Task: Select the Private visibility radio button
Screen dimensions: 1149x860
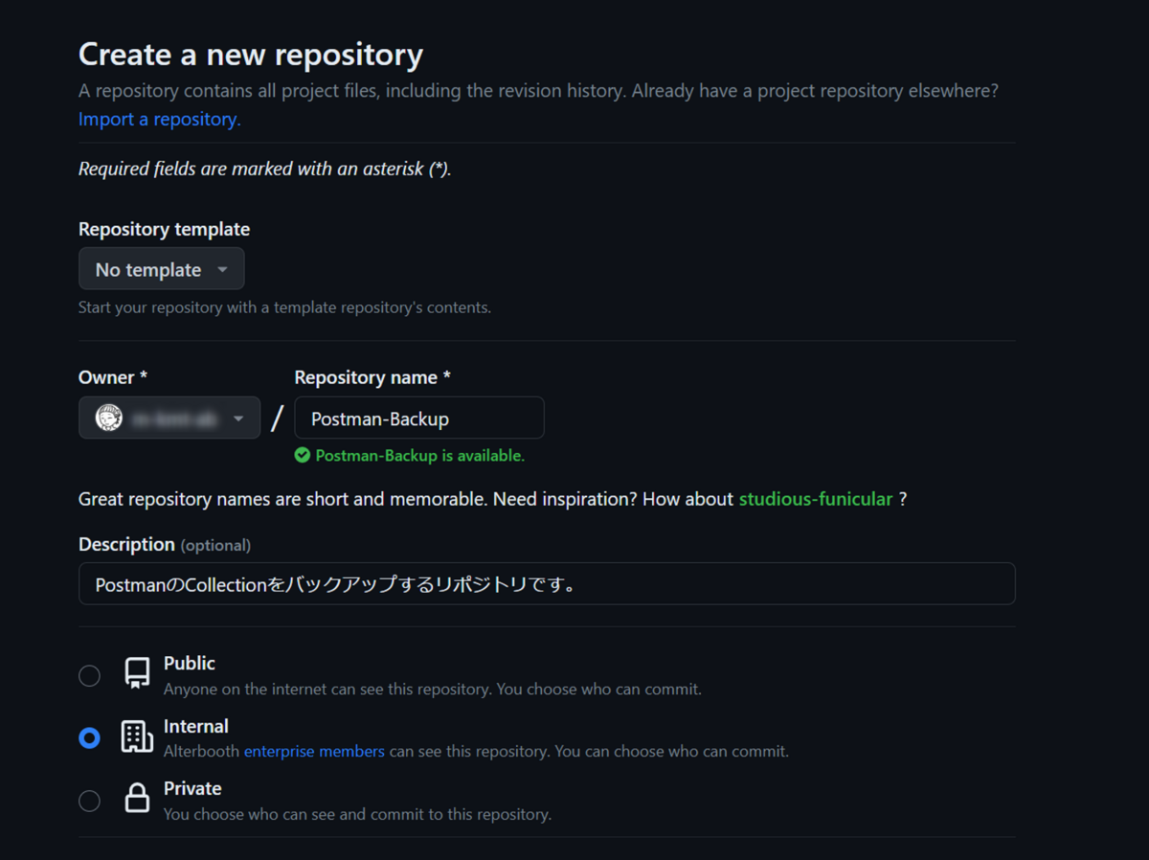Action: tap(89, 801)
